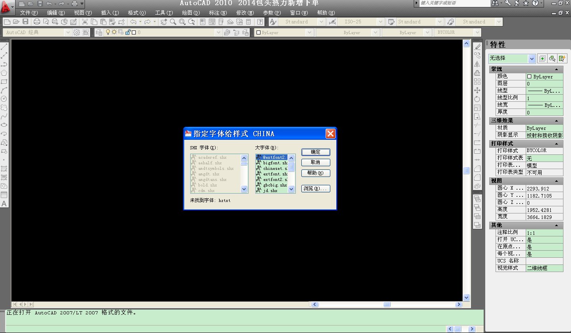Click the 浏览(B)... button
This screenshot has width=571, height=333.
(316, 188)
